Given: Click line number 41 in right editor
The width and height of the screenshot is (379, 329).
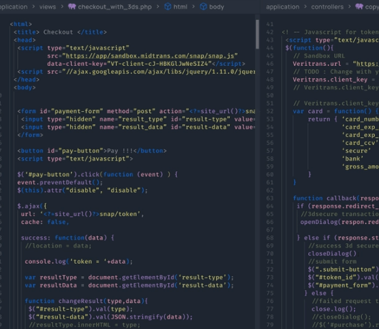Looking at the screenshot, I should click(x=270, y=24).
